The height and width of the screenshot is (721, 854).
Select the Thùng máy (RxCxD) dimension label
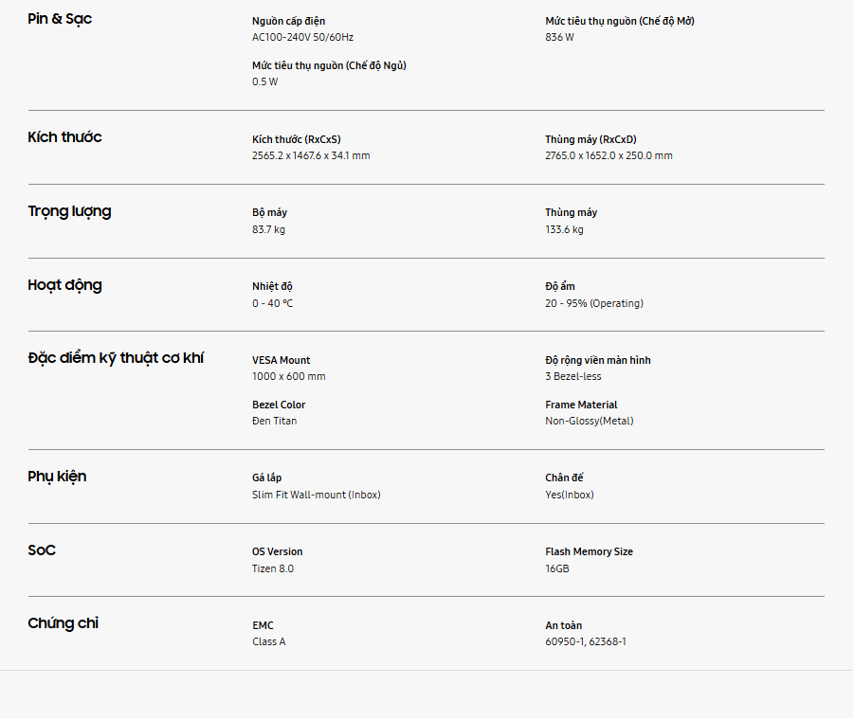pyautogui.click(x=591, y=139)
